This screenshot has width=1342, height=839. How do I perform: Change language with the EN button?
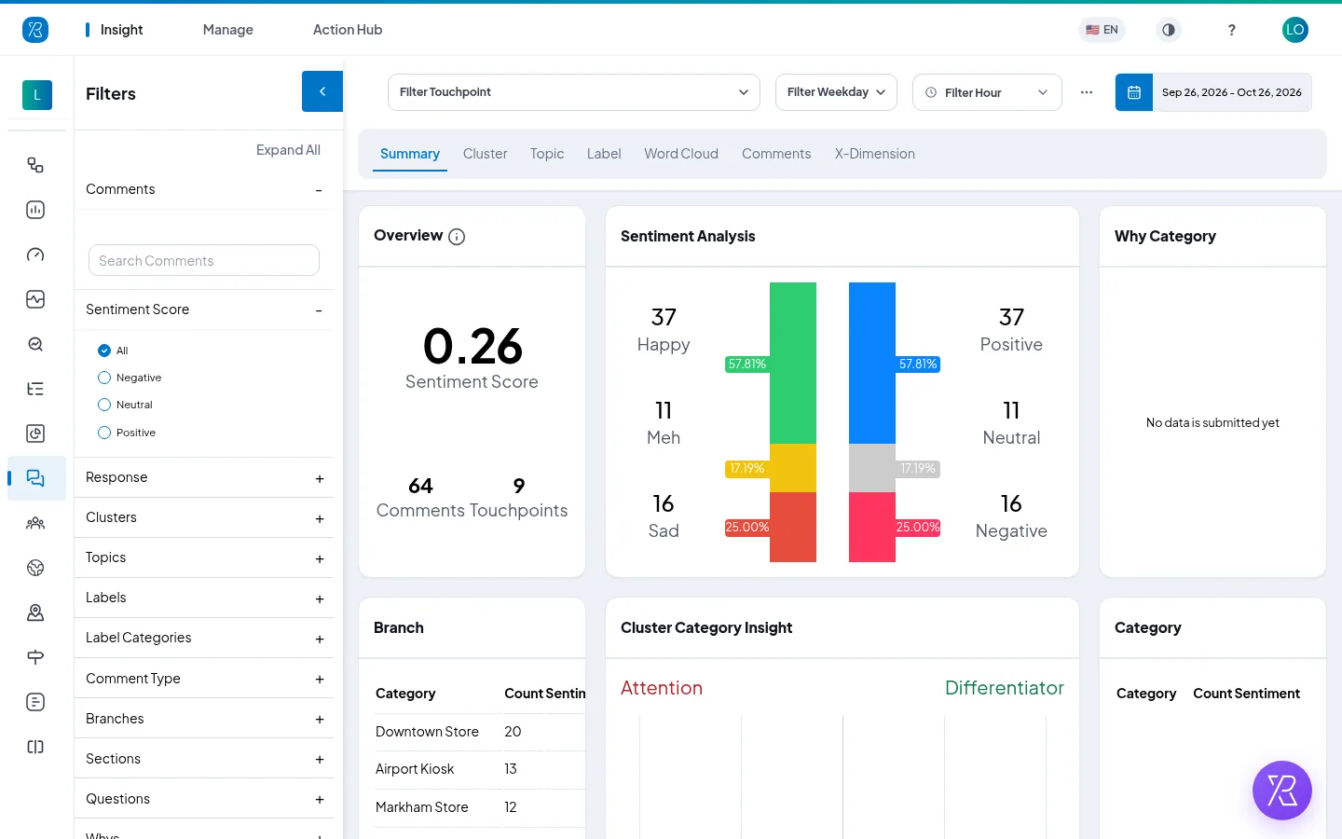tap(1102, 30)
